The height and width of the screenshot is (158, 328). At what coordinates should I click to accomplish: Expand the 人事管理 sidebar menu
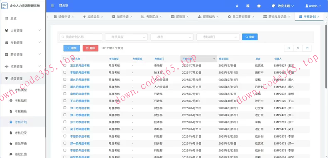pos(22,31)
